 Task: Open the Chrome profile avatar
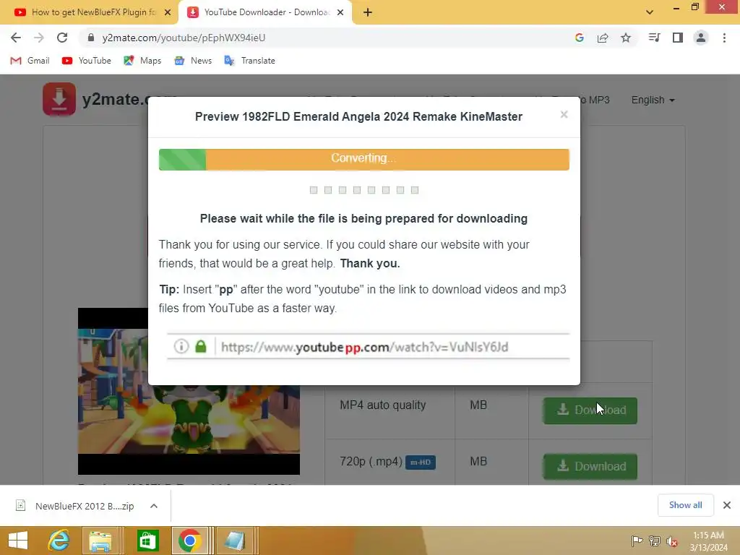[x=701, y=38]
